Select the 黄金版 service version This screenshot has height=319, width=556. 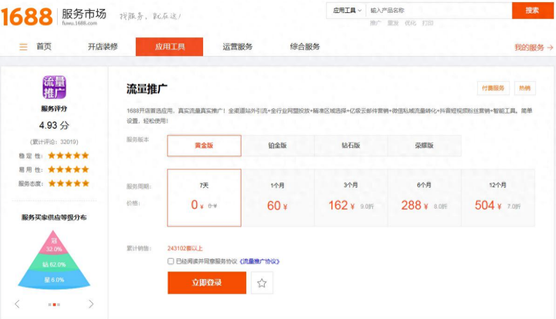204,146
